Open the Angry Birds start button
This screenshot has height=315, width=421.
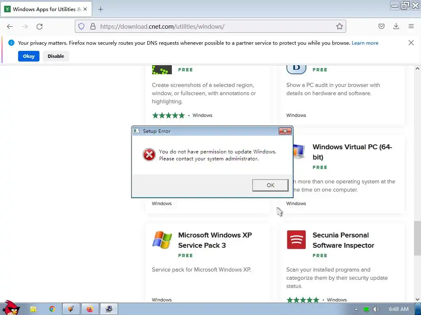pos(11,308)
